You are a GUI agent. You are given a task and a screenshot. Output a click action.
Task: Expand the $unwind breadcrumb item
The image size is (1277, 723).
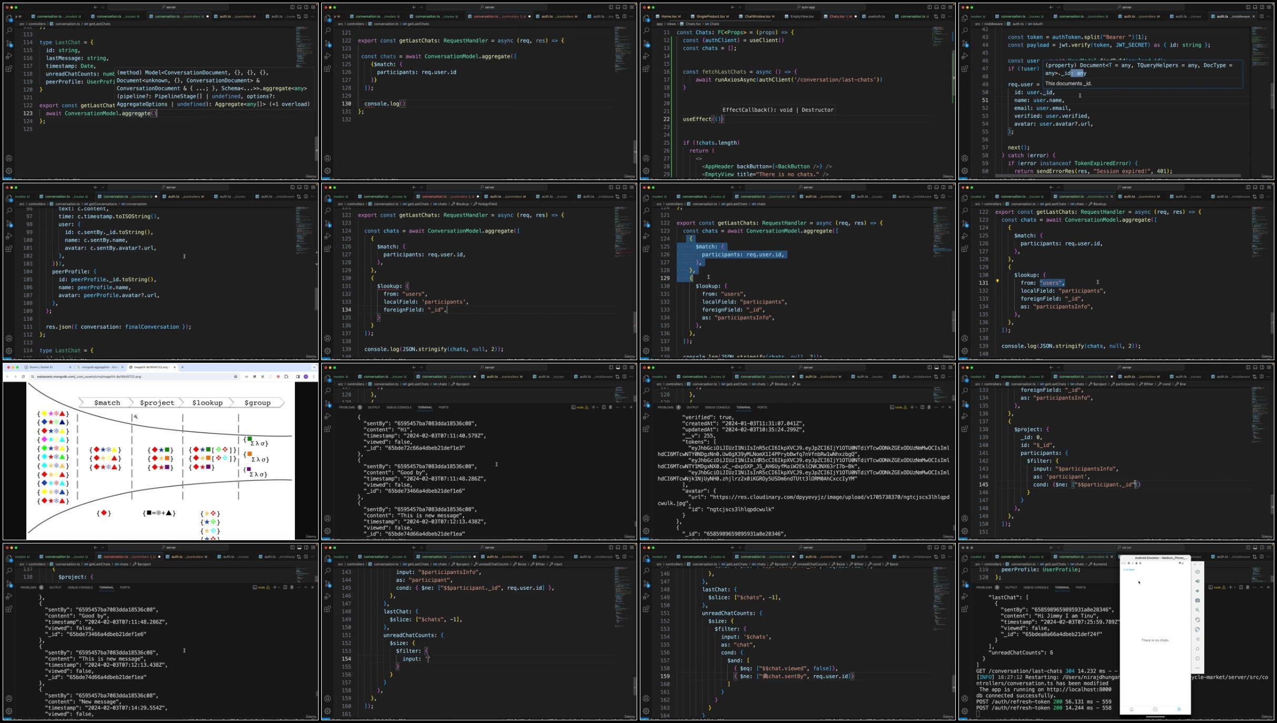pos(1098,564)
